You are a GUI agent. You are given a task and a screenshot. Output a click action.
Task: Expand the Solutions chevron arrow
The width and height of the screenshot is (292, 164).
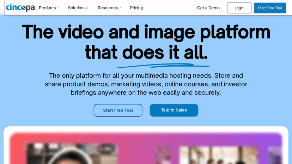(x=88, y=8)
